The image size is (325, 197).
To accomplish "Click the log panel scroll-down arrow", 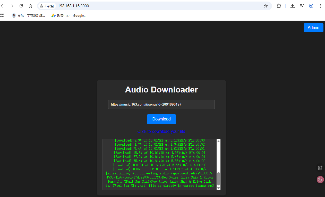I will (218, 188).
